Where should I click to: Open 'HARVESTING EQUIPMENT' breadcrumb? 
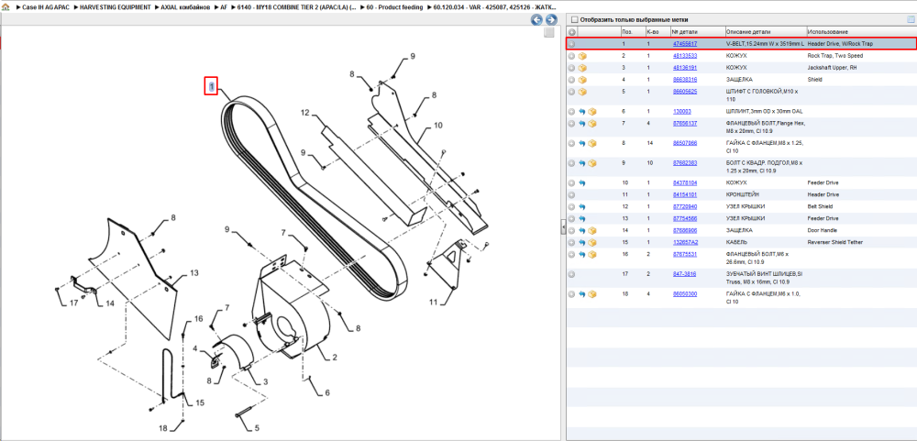pyautogui.click(x=116, y=7)
